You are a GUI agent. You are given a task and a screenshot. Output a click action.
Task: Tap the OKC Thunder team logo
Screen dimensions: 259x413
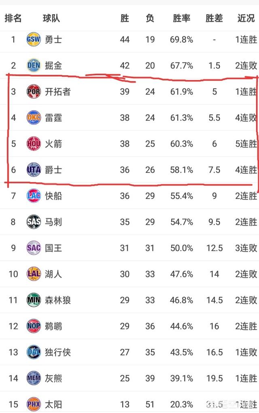point(34,118)
